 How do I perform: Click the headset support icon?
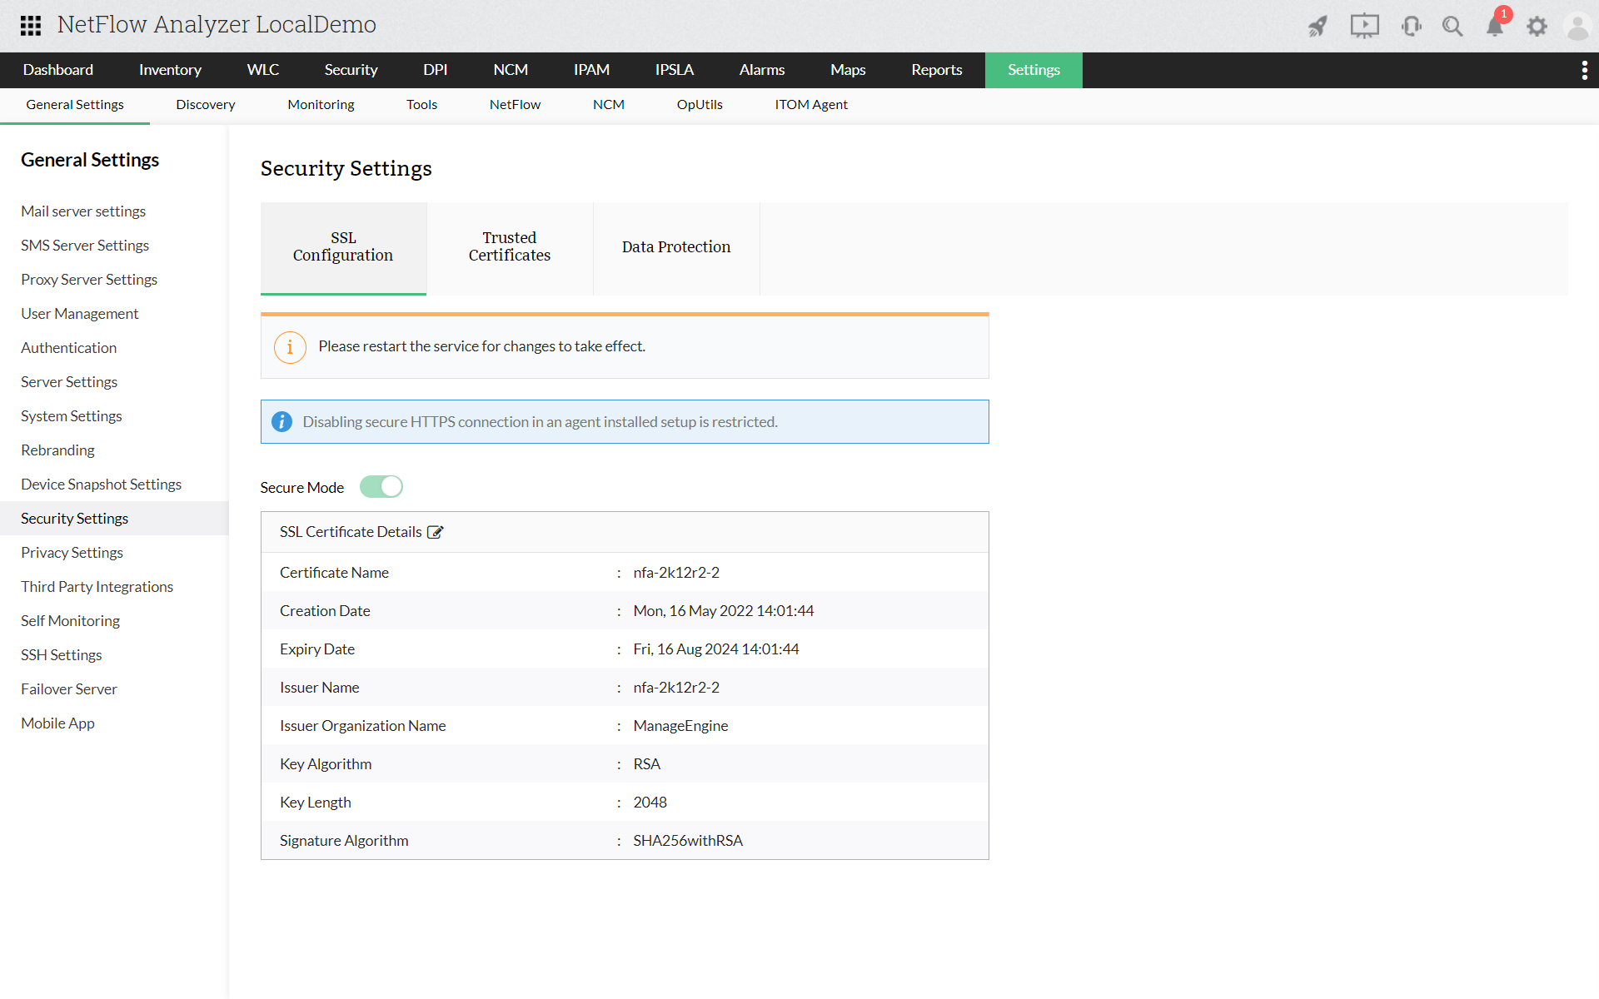[x=1411, y=27]
